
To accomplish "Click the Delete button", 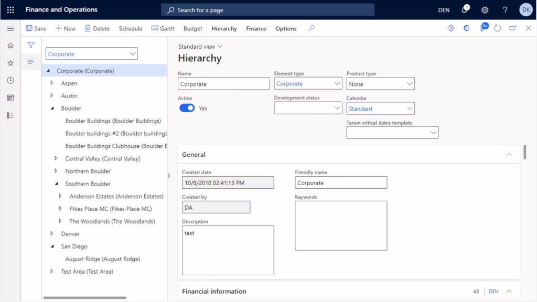I will click(x=97, y=29).
